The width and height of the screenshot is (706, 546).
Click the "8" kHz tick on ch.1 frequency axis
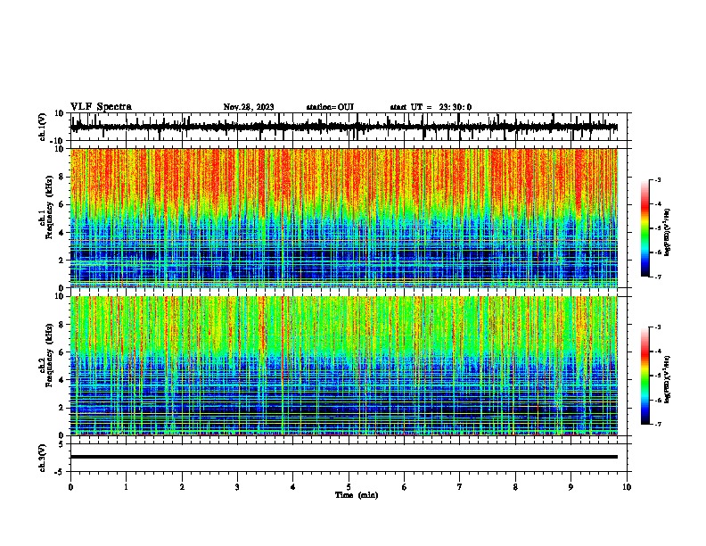pos(62,177)
